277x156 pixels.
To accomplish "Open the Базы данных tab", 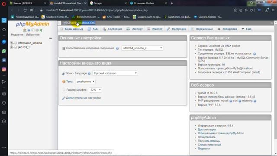I will 72,29.
